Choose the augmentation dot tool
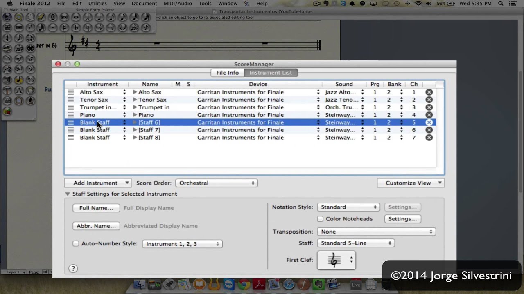The width and height of the screenshot is (524, 294). point(53,28)
